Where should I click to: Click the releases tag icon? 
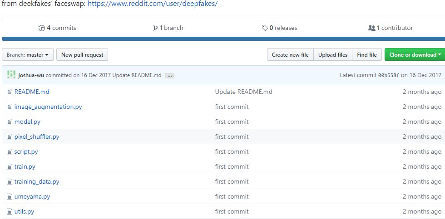coord(265,28)
